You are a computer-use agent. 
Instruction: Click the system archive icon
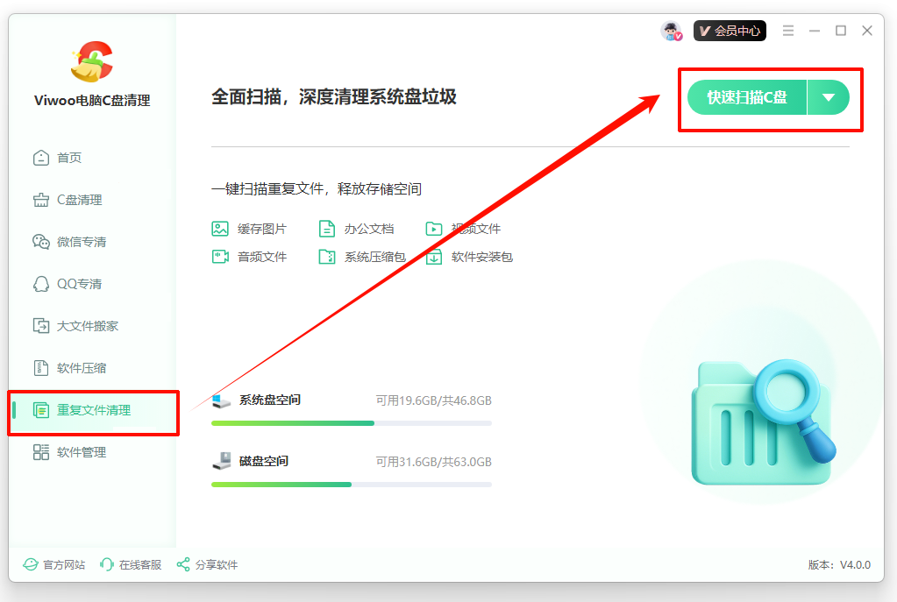click(327, 257)
